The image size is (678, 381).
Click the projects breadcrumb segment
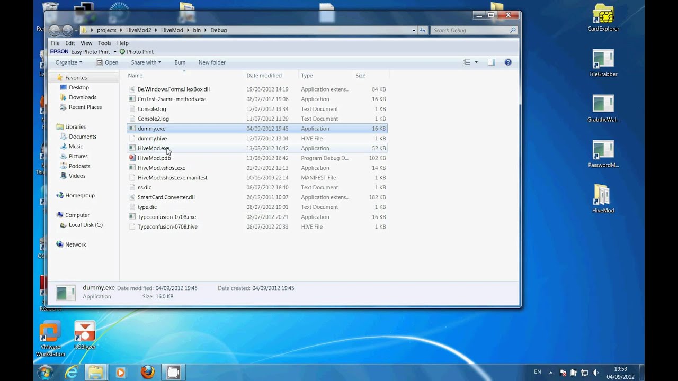[x=106, y=30]
